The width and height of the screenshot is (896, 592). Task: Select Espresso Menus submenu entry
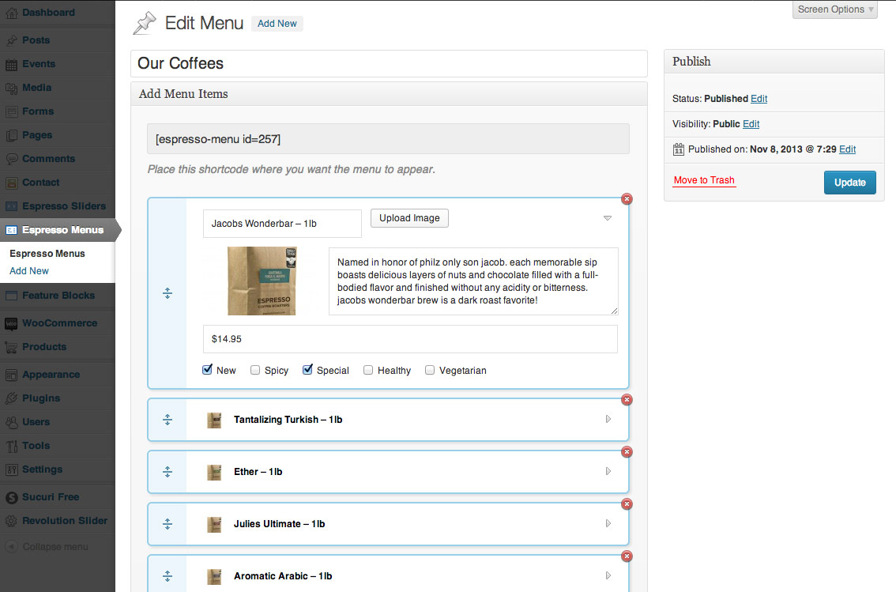point(47,254)
